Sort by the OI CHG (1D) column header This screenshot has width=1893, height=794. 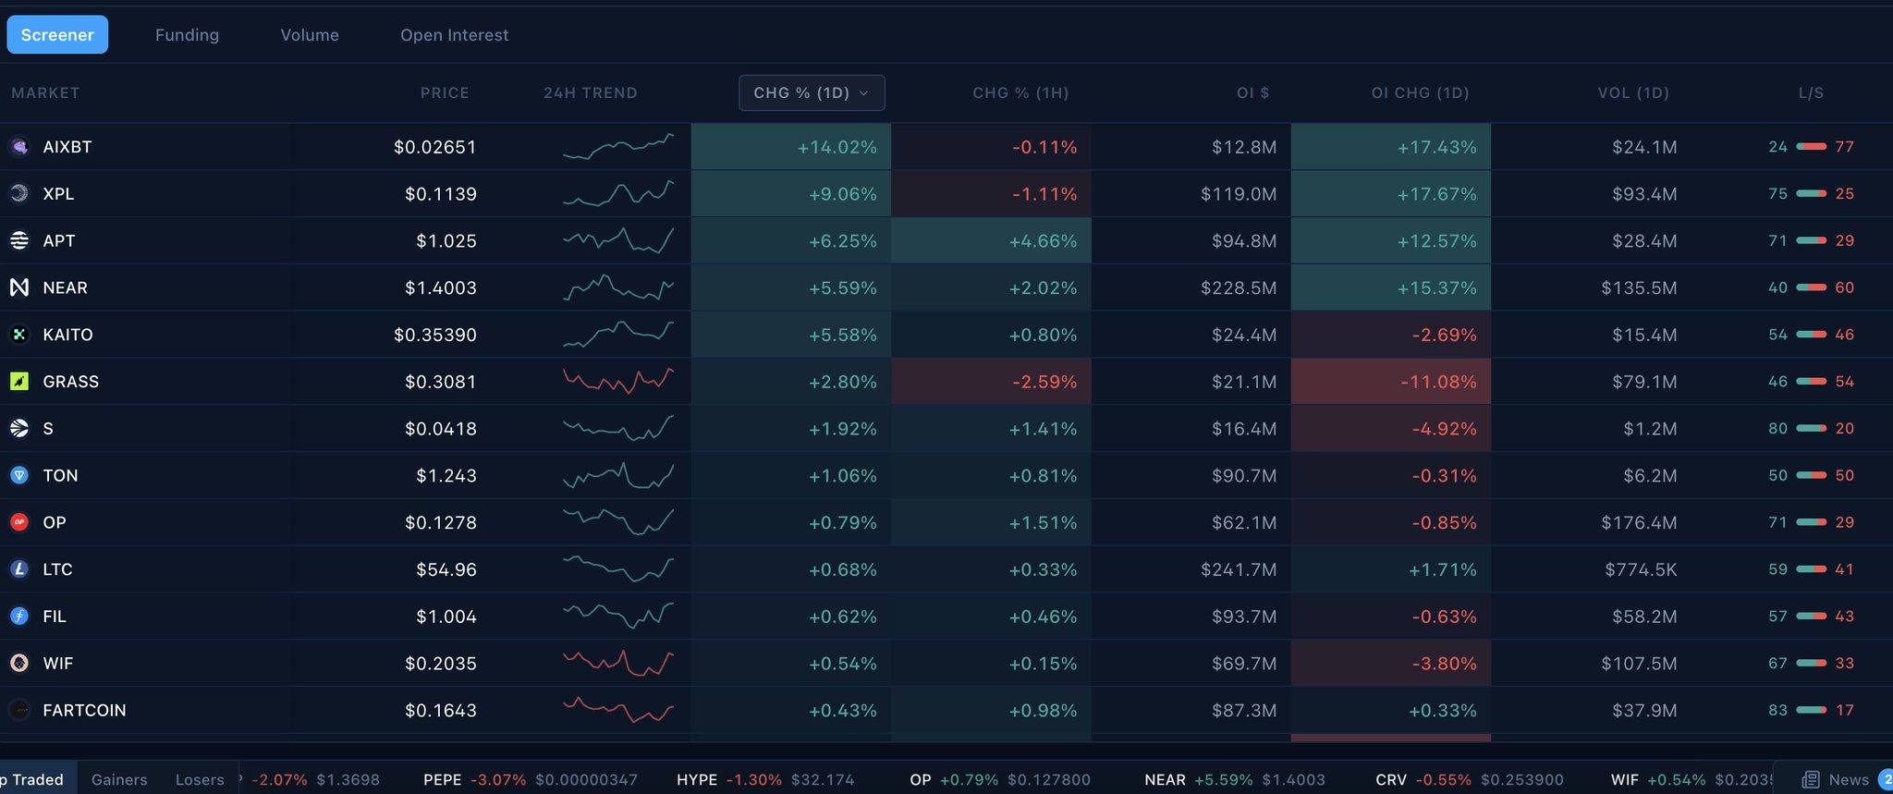click(1420, 93)
